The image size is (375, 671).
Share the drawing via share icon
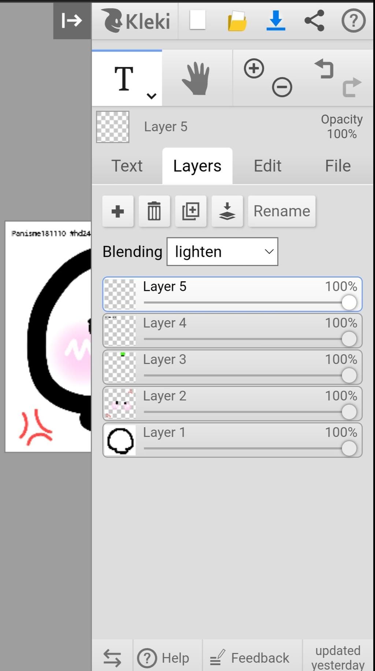pos(315,20)
